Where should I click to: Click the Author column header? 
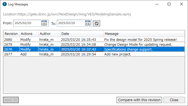tap(49, 34)
